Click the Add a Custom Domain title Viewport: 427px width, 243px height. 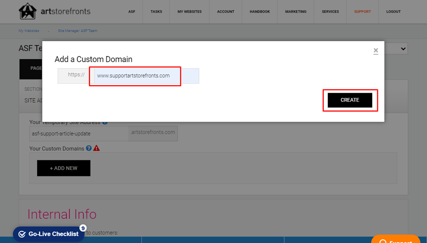point(93,59)
